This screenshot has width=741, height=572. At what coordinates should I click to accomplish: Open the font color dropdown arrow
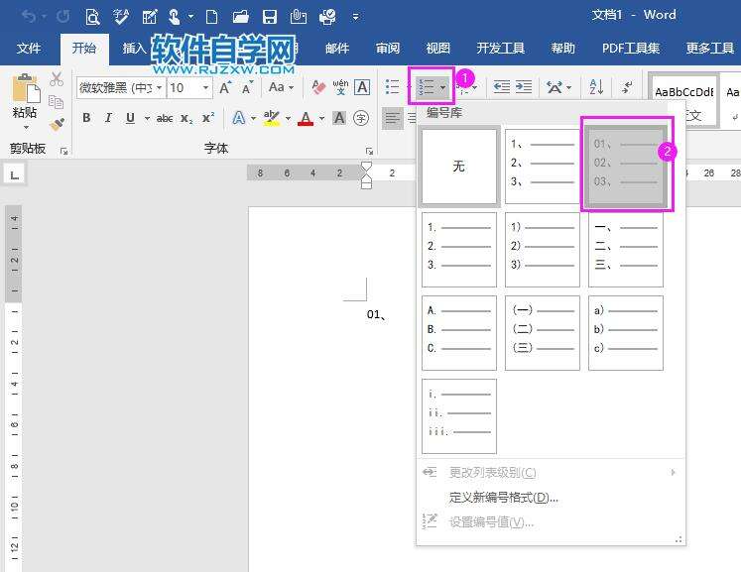click(x=321, y=118)
